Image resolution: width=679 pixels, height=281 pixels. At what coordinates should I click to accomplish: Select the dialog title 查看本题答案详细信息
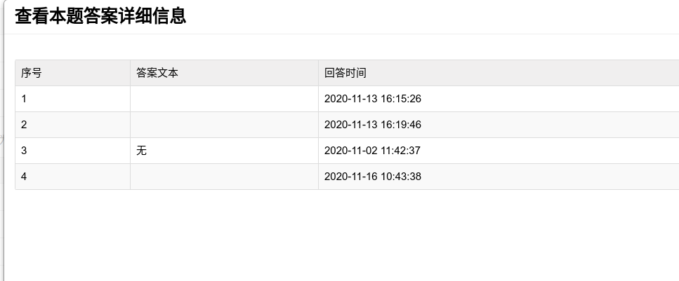pos(100,16)
